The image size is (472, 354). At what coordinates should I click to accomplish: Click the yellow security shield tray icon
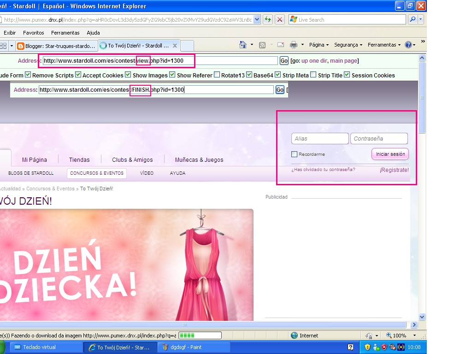(367, 347)
